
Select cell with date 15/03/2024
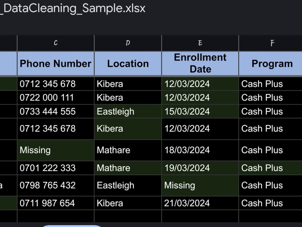click(x=200, y=112)
